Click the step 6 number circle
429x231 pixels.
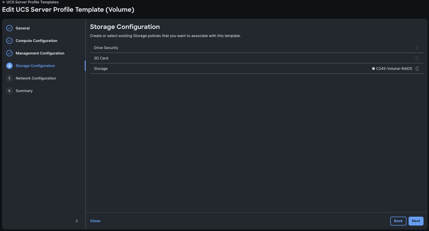(x=9, y=91)
